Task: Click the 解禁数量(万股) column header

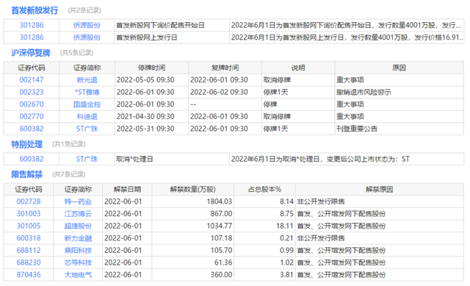Action: [x=192, y=190]
